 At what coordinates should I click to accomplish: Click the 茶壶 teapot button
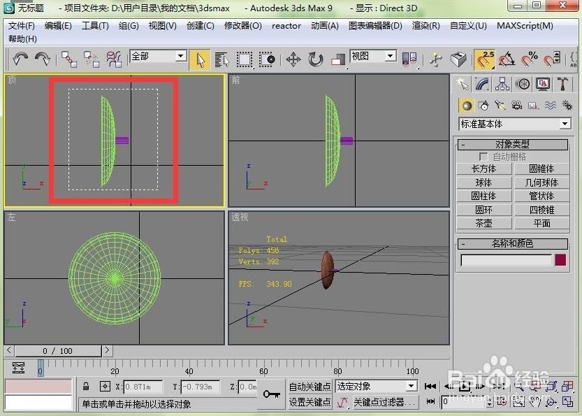click(x=483, y=223)
